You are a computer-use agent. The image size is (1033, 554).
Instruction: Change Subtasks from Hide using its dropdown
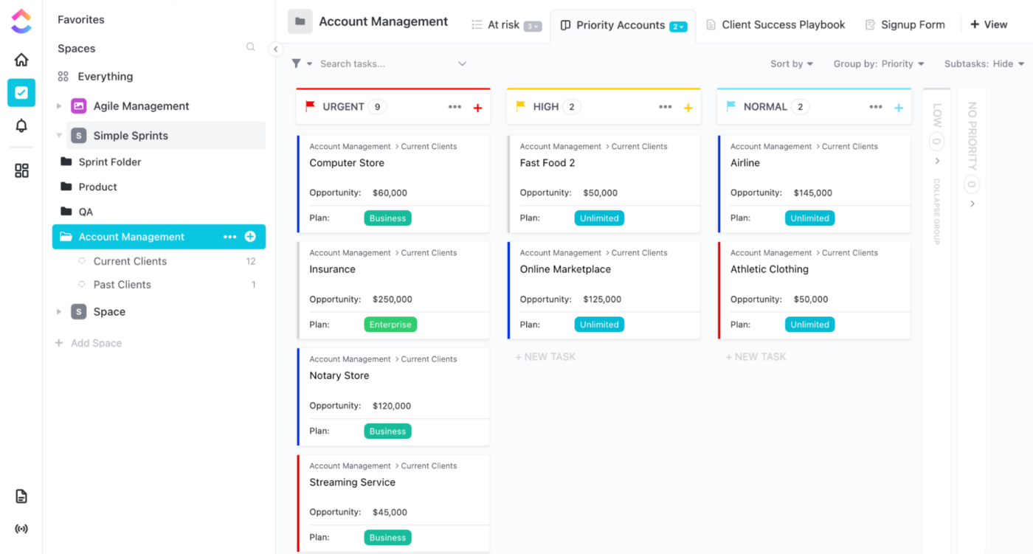tap(984, 63)
